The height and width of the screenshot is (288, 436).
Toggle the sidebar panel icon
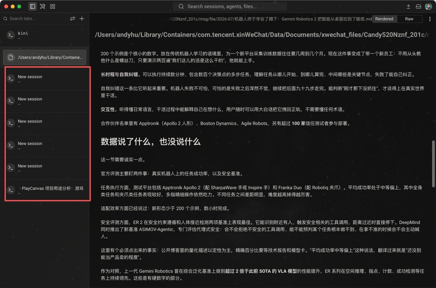[x=33, y=7]
